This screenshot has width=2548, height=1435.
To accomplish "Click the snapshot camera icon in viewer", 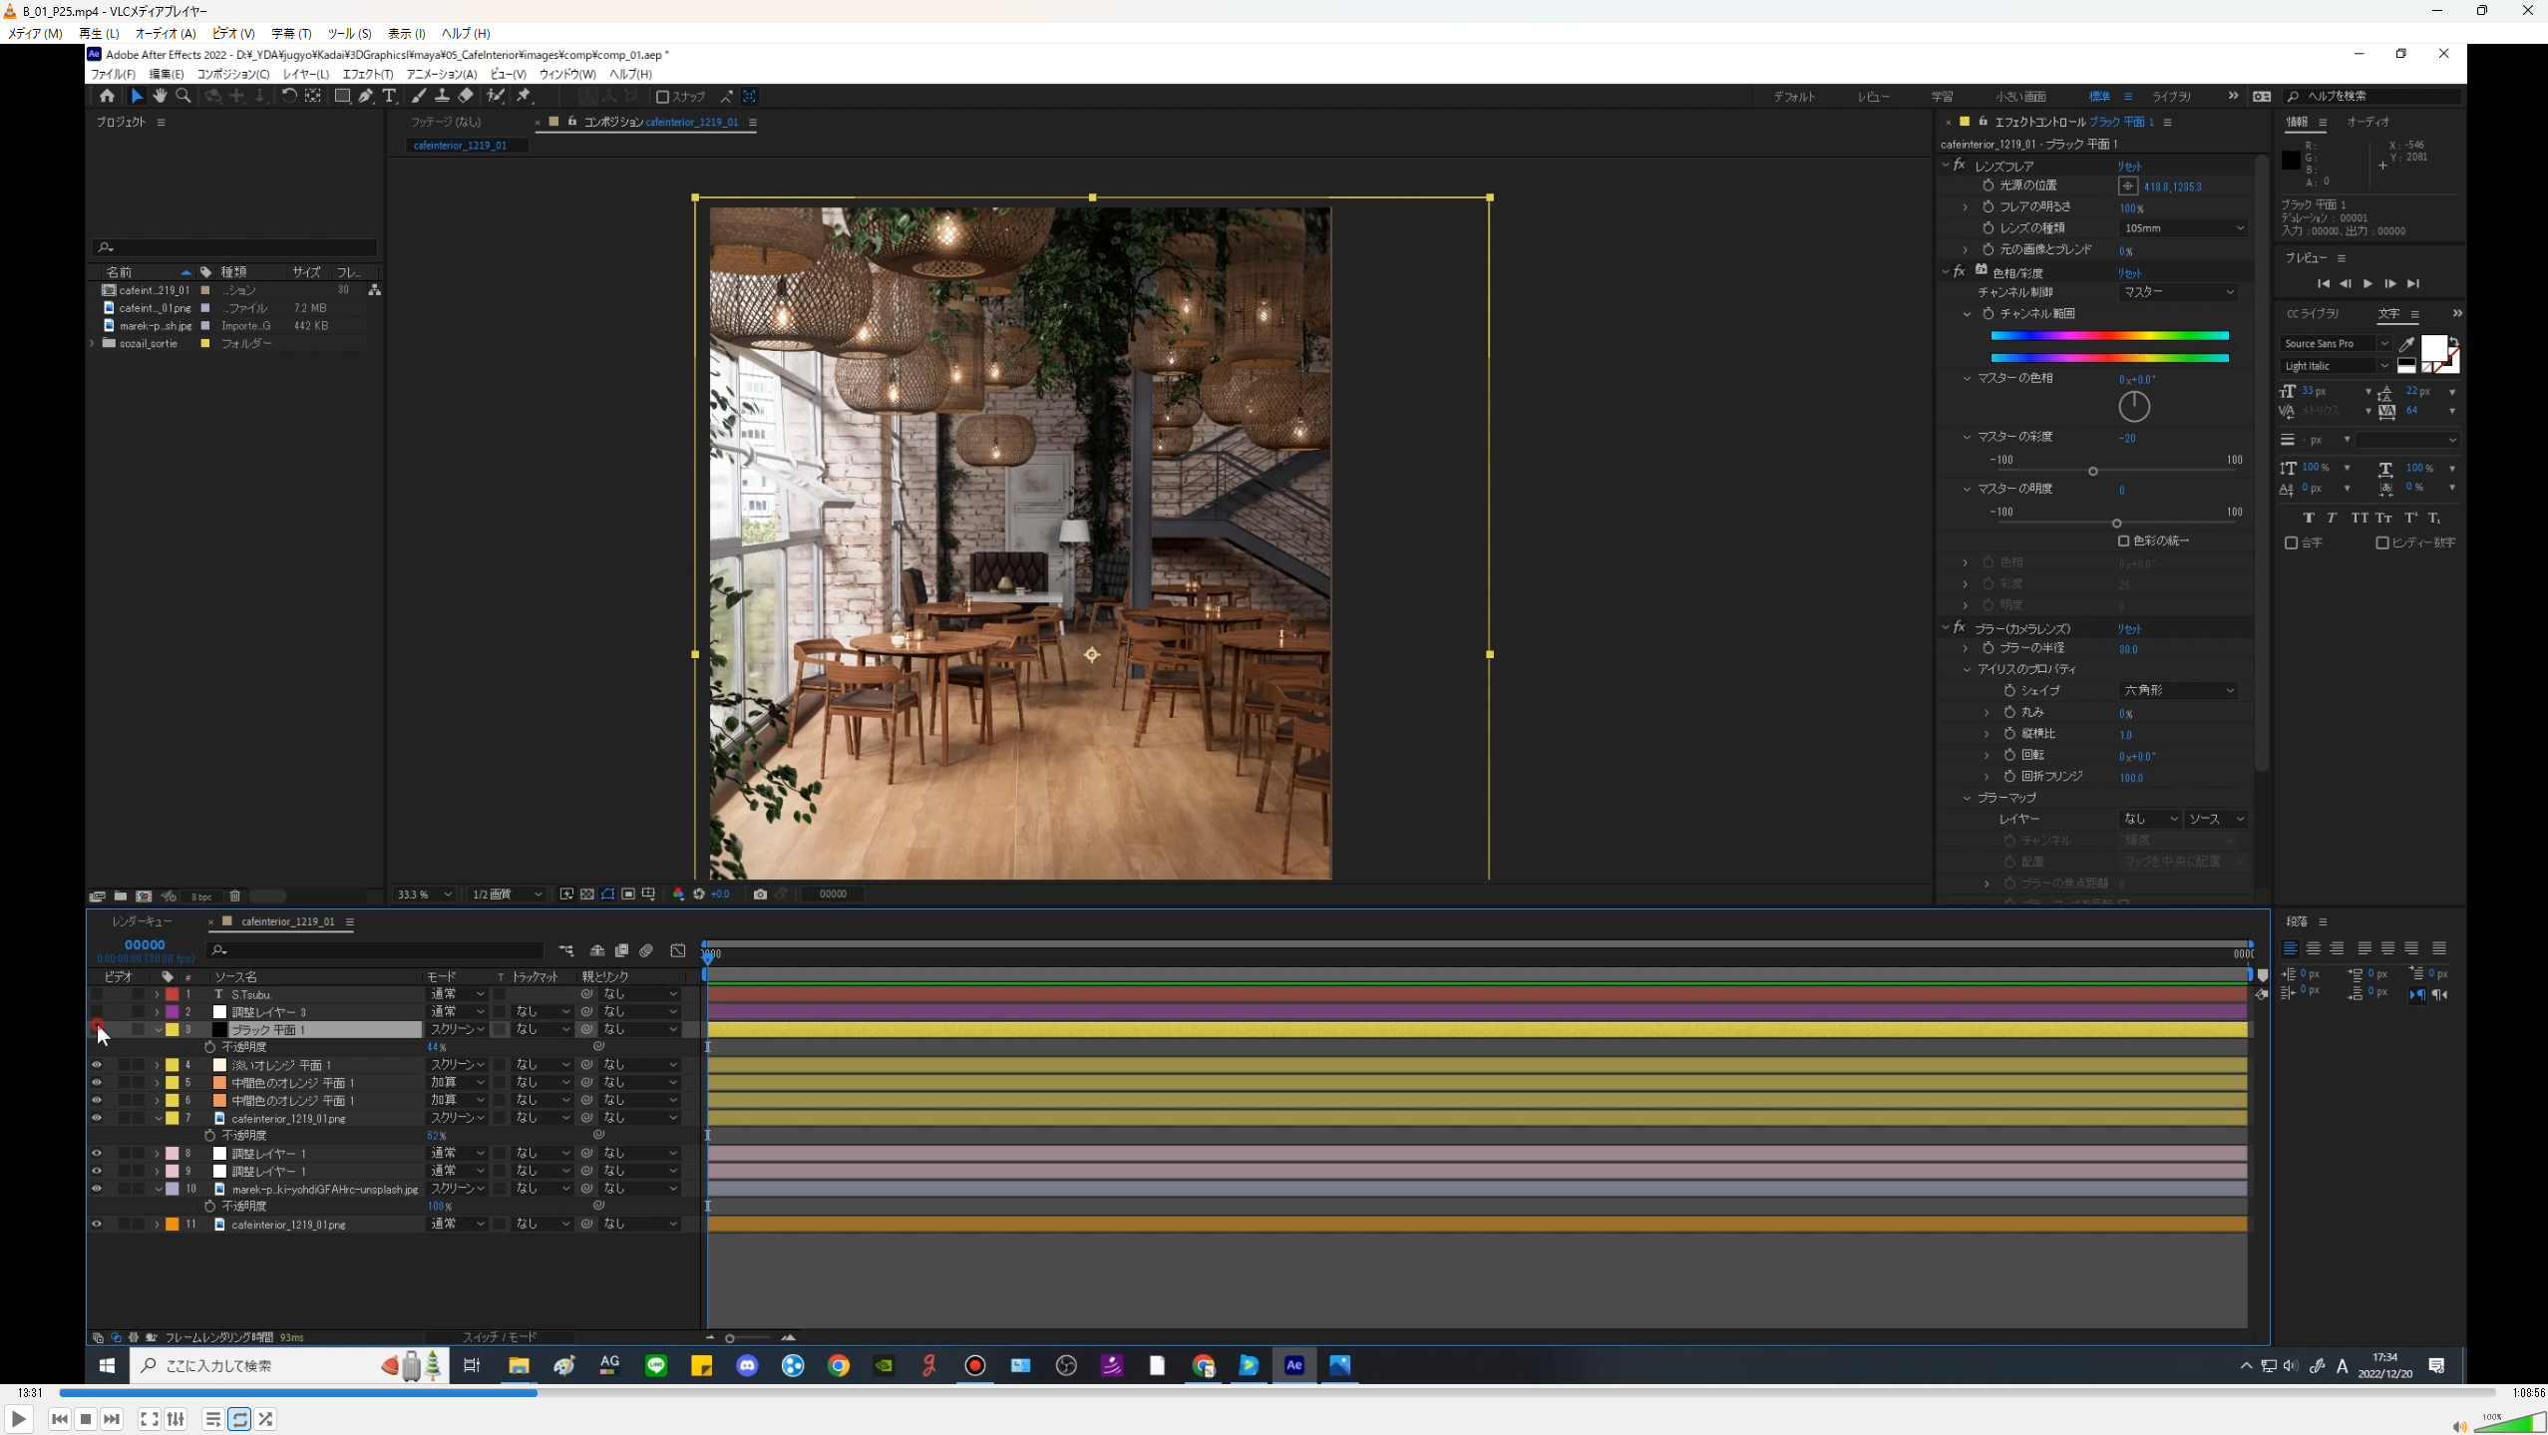I will [x=760, y=895].
